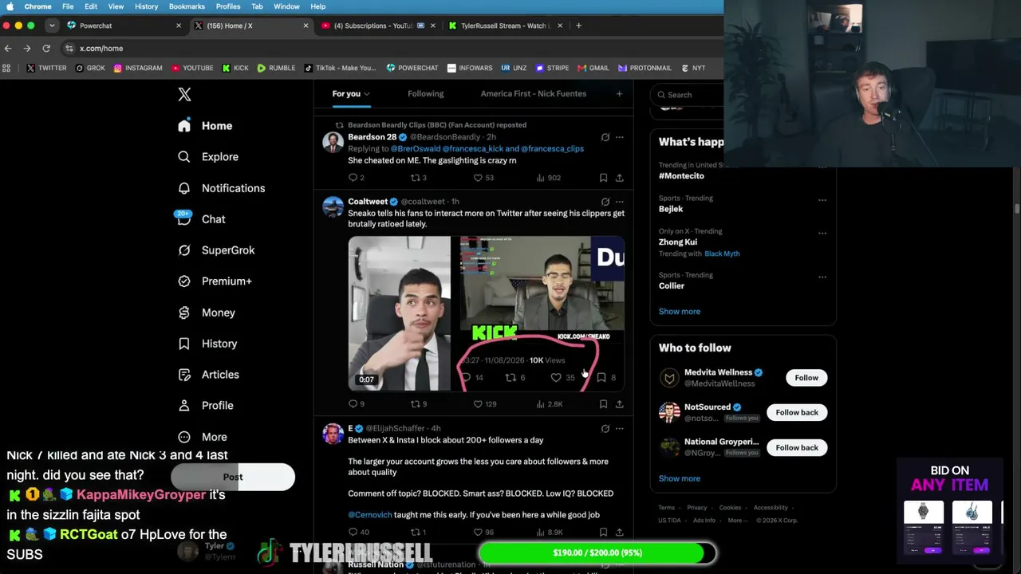Open the Apple menu
The width and height of the screenshot is (1021, 574).
click(10, 6)
